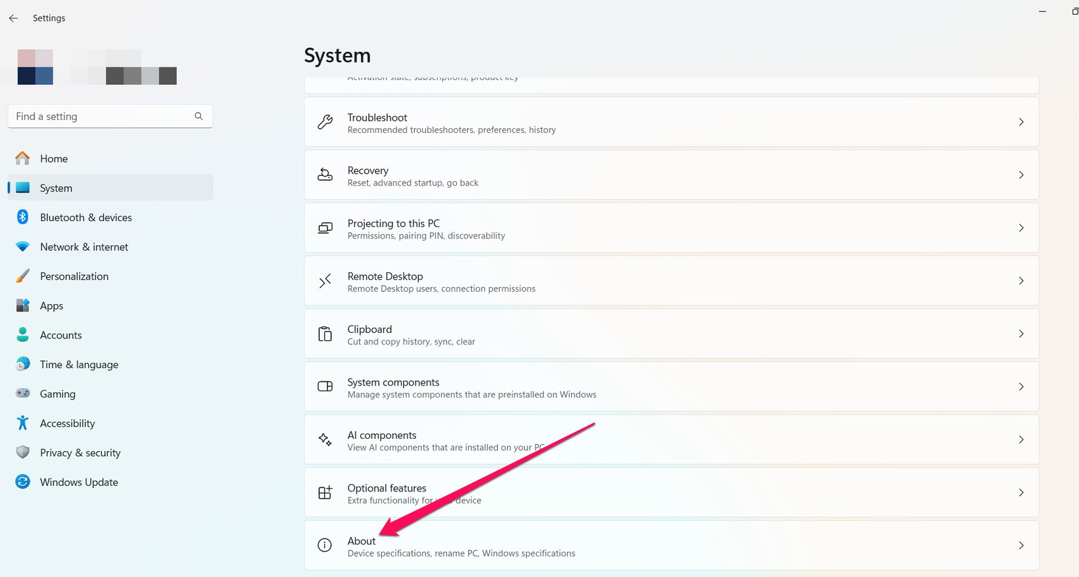Viewport: 1079px width, 577px height.
Task: Expand the About row chevron
Action: [x=1021, y=545]
